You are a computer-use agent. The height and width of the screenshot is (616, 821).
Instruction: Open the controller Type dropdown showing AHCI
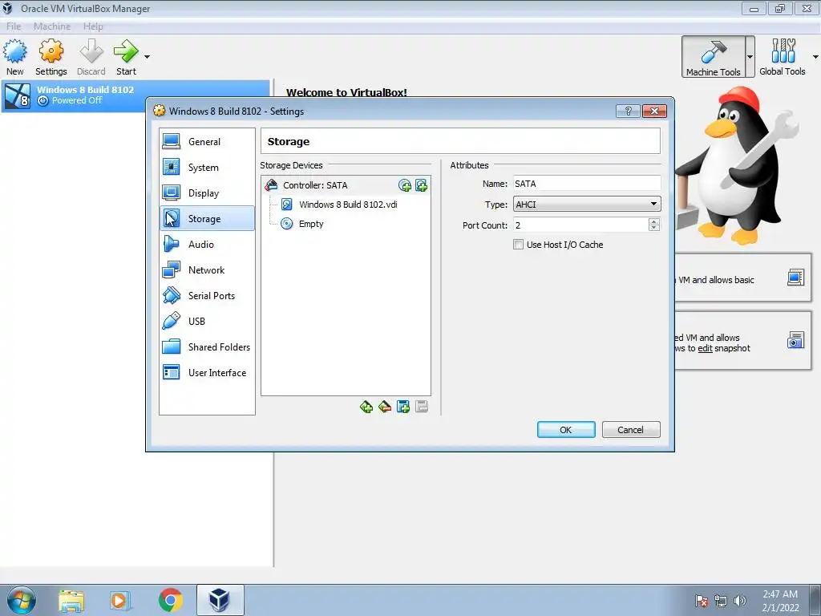[x=586, y=205]
